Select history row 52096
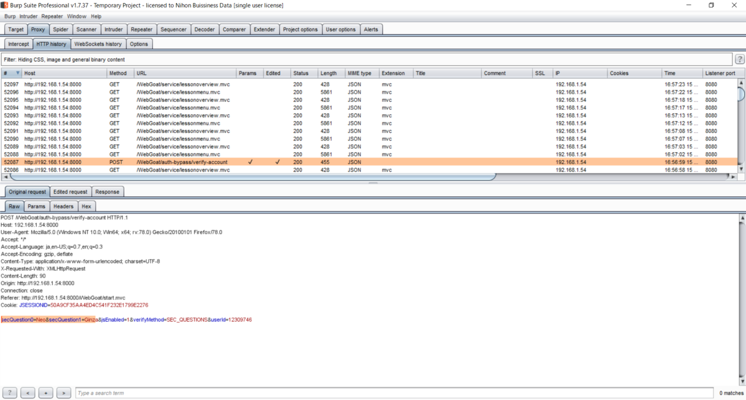This screenshot has width=746, height=400. pos(369,92)
